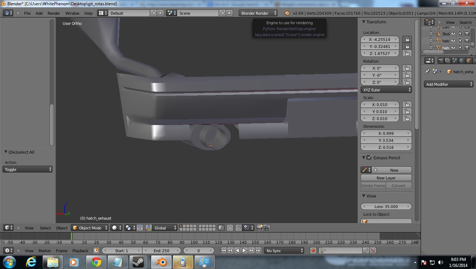Open Object Mode dropdown
The height and width of the screenshot is (269, 476).
[x=90, y=228]
